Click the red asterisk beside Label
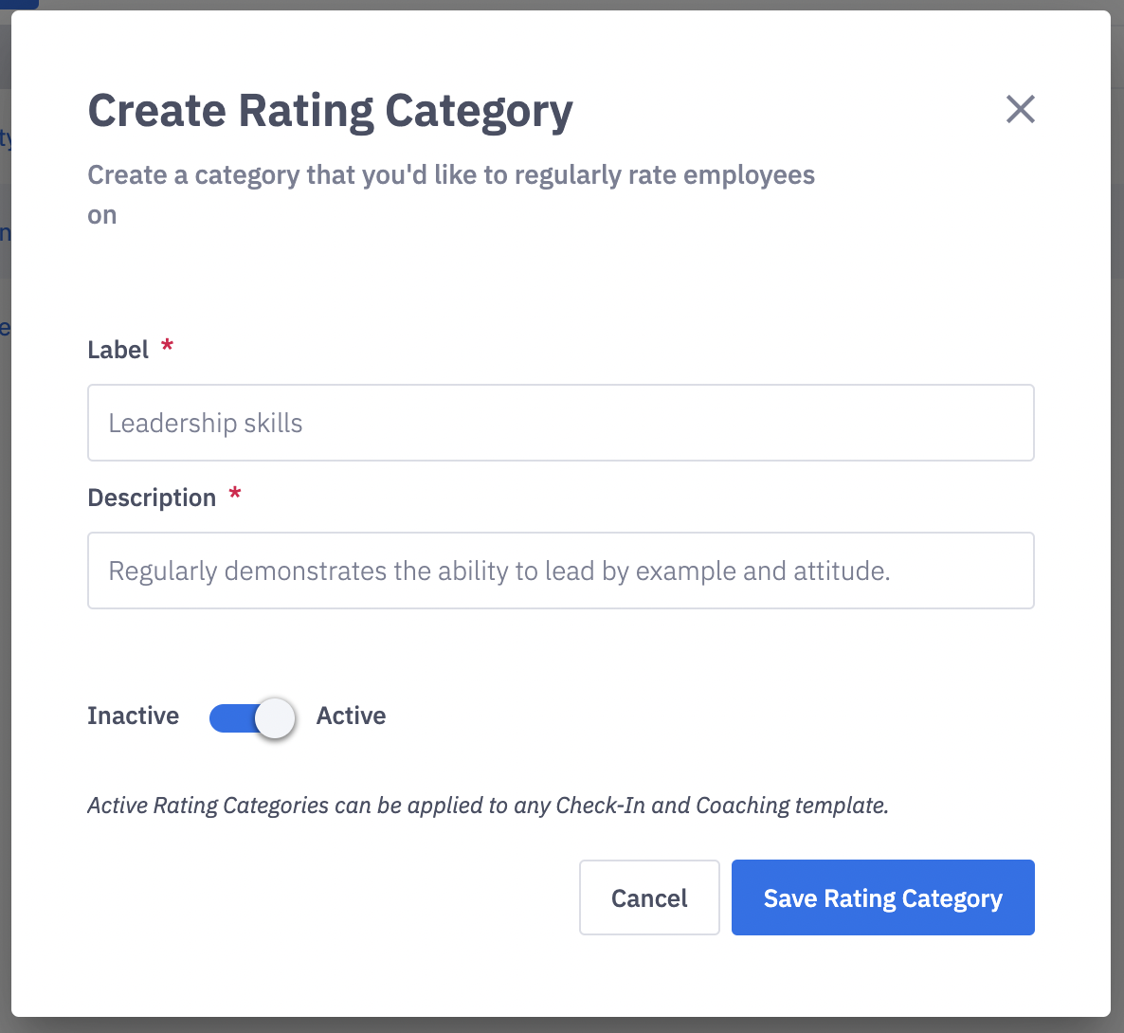The width and height of the screenshot is (1124, 1033). click(167, 347)
